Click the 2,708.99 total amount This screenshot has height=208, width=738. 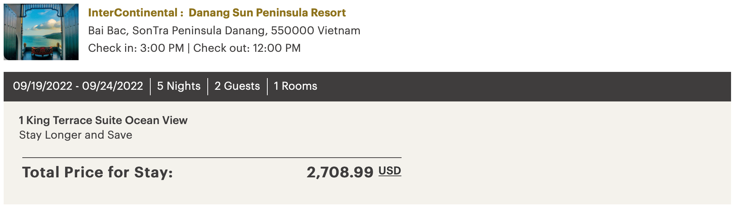(340, 172)
